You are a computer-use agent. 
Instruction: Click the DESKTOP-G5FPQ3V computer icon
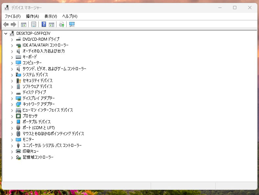tap(12, 33)
